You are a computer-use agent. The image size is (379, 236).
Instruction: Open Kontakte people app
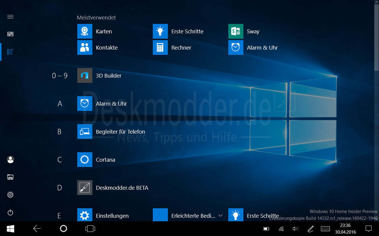(85, 47)
